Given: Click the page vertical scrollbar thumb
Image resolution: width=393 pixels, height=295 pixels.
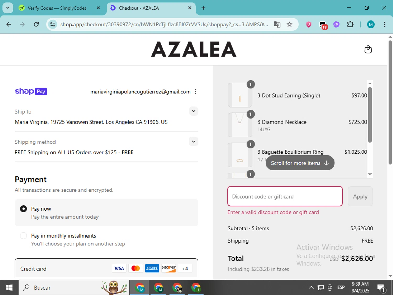Looking at the screenshot, I should 390,102.
